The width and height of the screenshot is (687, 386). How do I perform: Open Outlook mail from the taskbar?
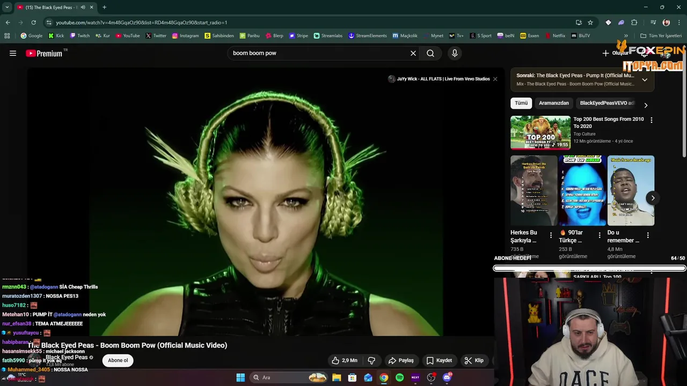click(368, 377)
